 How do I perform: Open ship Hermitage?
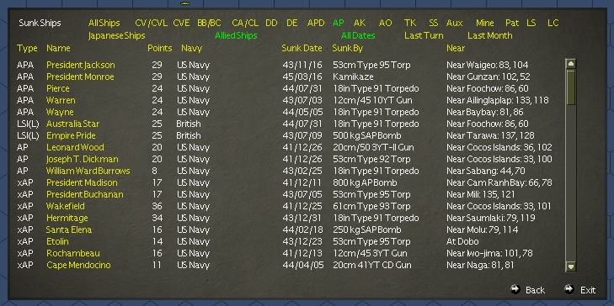click(67, 218)
